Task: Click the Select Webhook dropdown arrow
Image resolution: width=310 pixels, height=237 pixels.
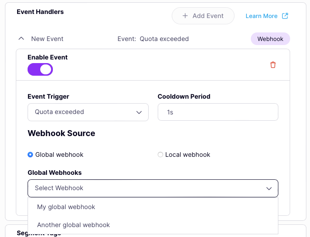Action: pos(269,188)
